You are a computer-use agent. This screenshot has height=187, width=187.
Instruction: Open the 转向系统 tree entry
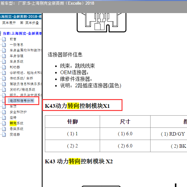(16, 123)
